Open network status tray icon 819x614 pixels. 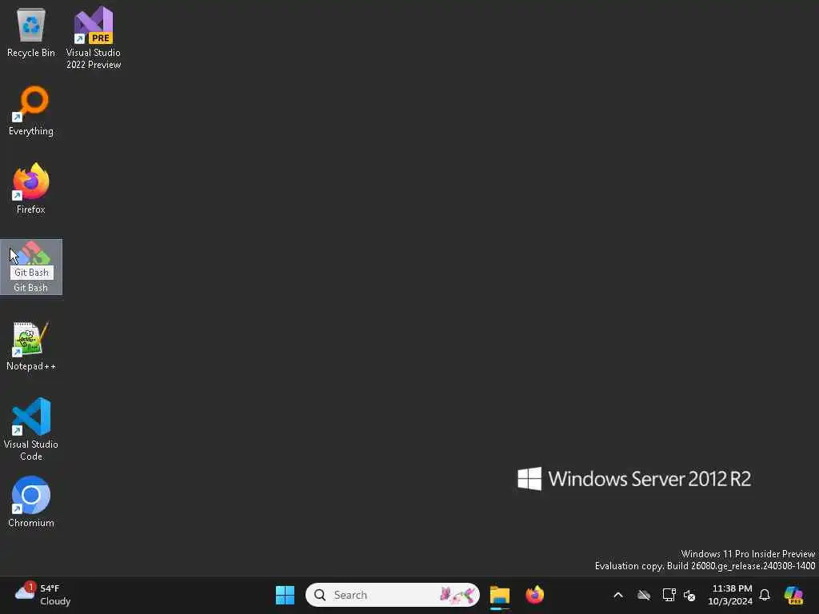coord(669,595)
